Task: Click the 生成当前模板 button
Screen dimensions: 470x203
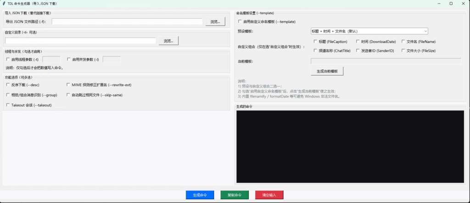Action: [x=327, y=71]
